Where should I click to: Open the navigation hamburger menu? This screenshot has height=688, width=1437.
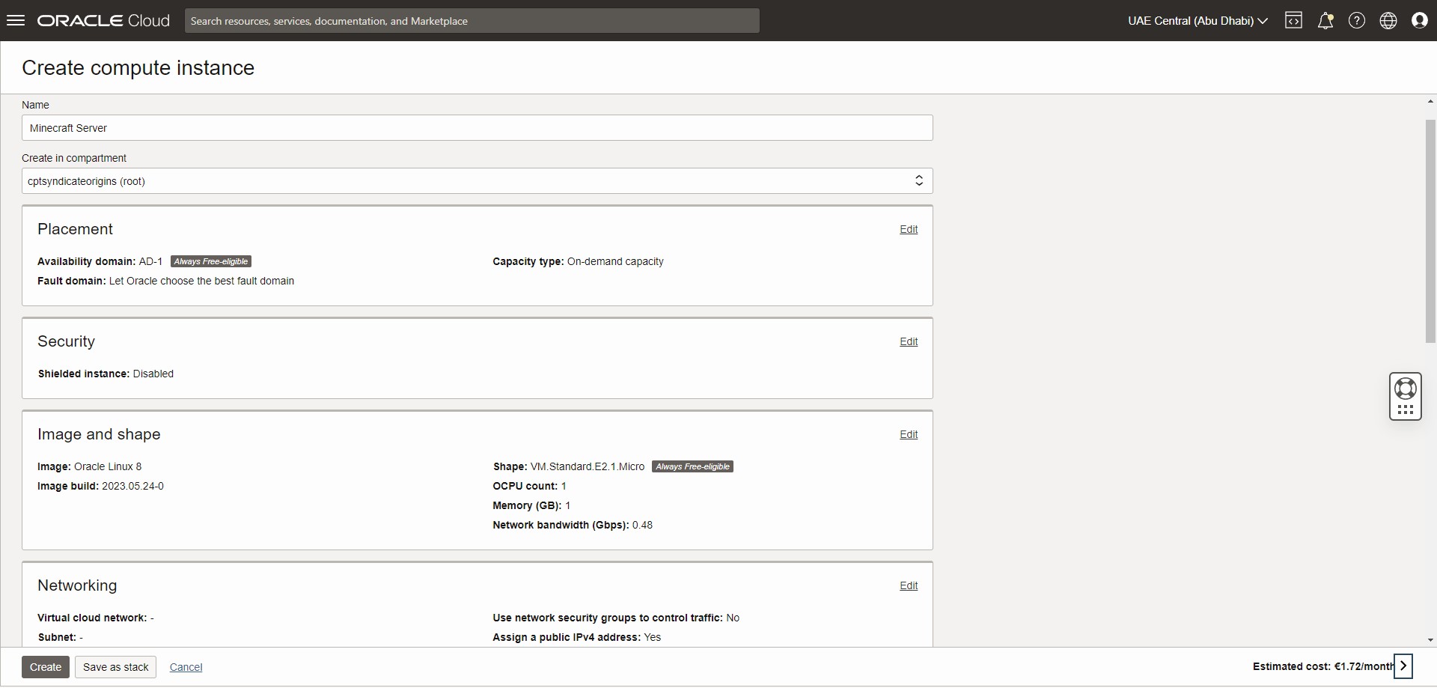point(15,20)
